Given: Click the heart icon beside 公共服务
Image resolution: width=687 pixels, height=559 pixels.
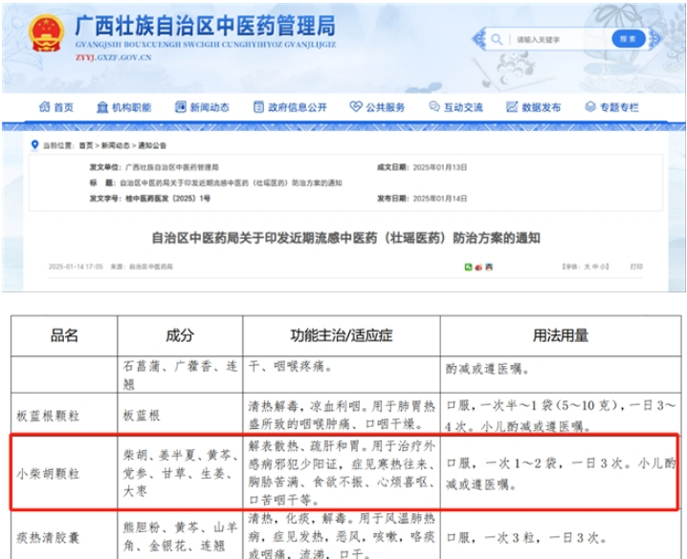Looking at the screenshot, I should pyautogui.click(x=356, y=108).
